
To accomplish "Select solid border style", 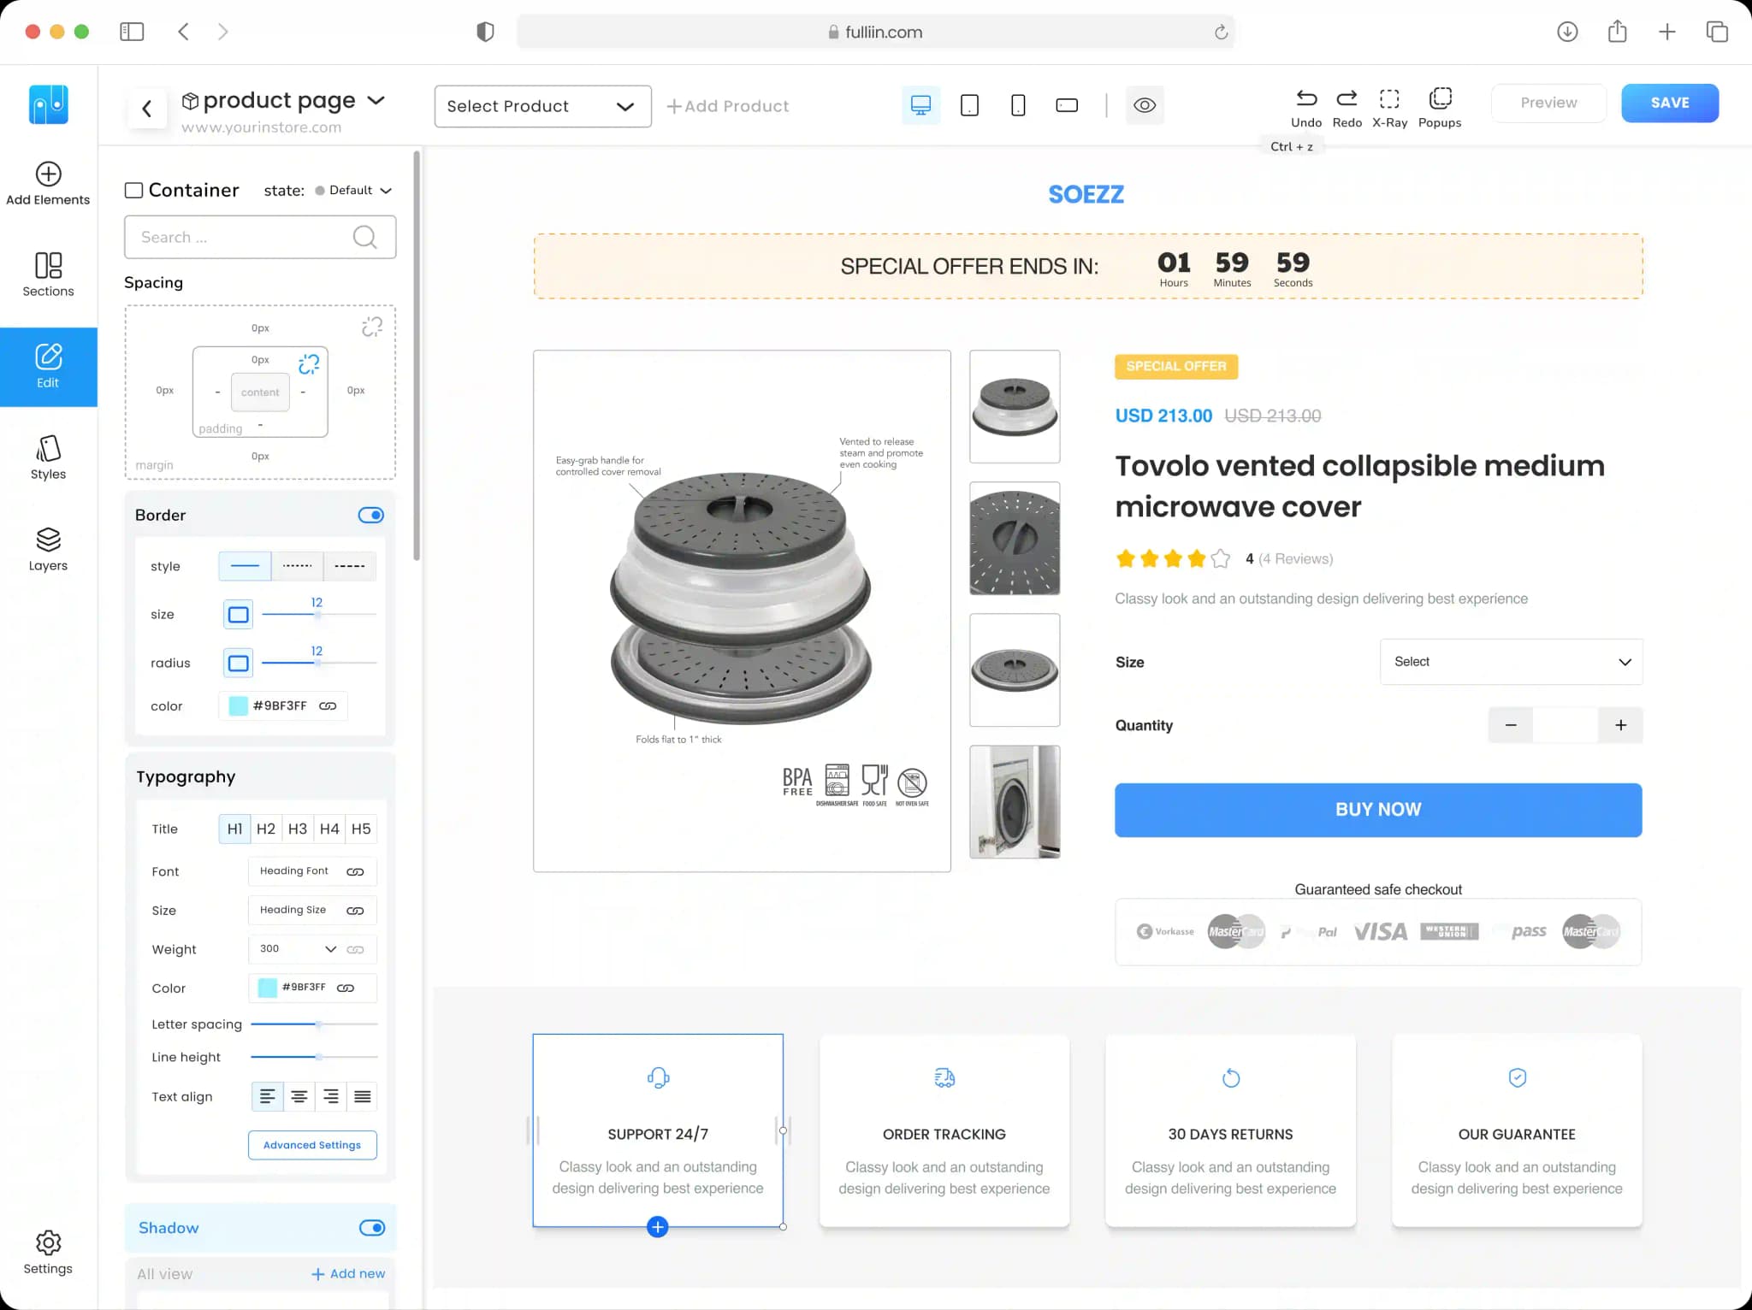I will (245, 566).
